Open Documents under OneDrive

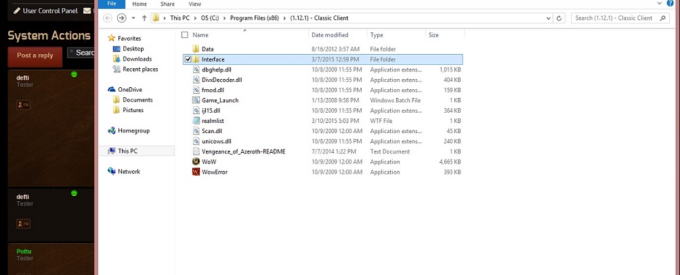coord(137,100)
